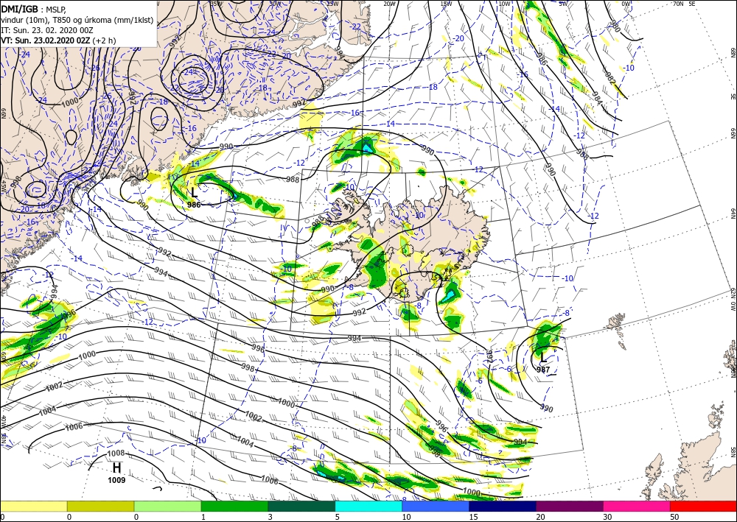Select the olive-yellow swatch in the legend
Screen dimensions: 737x522
pos(100,506)
